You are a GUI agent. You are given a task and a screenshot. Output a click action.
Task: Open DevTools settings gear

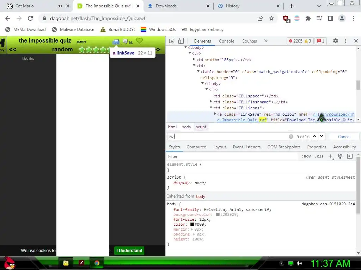click(x=336, y=41)
